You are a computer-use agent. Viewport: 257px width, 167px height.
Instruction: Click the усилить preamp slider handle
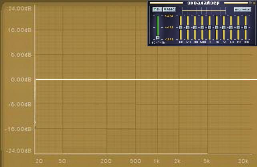(158, 38)
